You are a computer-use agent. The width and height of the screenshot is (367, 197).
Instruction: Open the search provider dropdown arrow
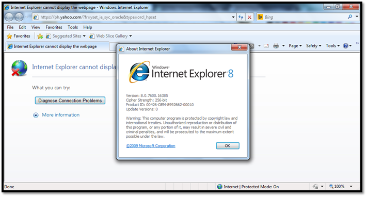[357, 17]
